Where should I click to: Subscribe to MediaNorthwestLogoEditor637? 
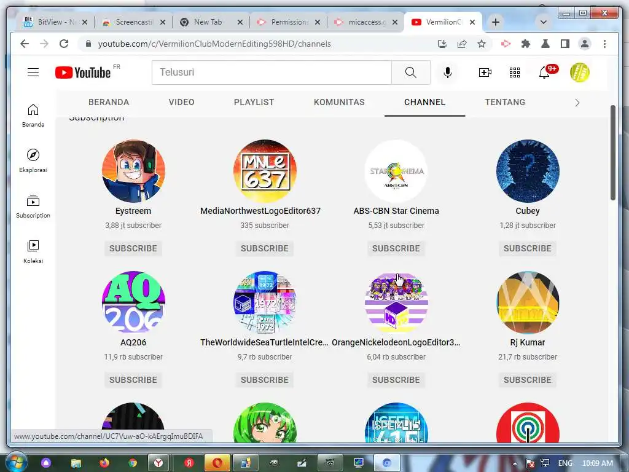pos(264,248)
